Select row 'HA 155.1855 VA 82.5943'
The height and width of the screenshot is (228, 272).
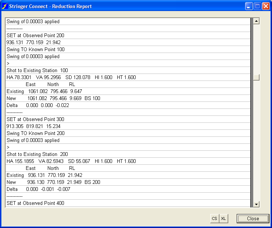pos(128,161)
